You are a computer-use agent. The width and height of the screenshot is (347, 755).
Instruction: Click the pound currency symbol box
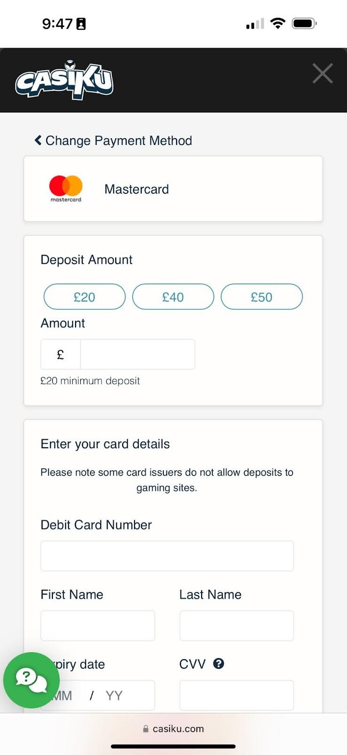60,354
